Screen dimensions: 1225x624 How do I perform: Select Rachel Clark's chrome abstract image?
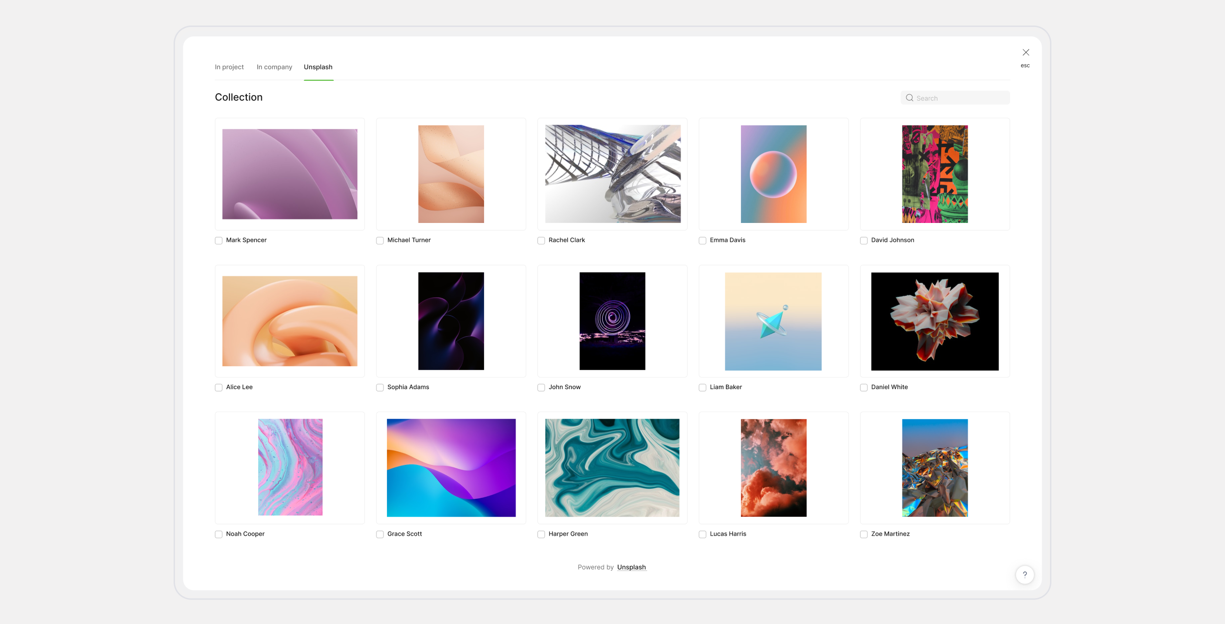[613, 174]
